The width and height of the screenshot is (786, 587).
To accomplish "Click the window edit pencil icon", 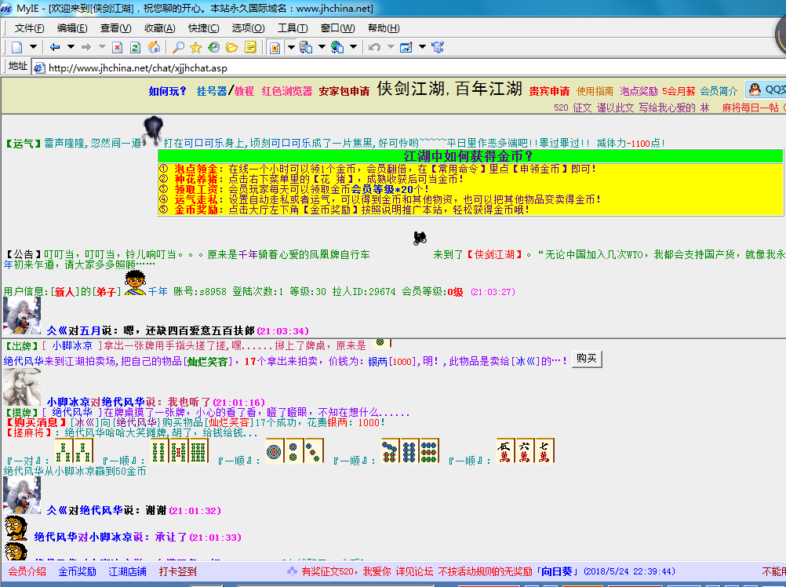I will [406, 47].
